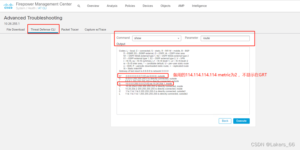
Task: Switch to the Capture w/Trace tab
Action: click(x=95, y=29)
